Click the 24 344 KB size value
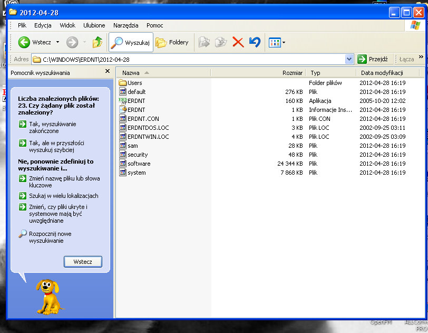428x333 pixels. click(x=290, y=164)
